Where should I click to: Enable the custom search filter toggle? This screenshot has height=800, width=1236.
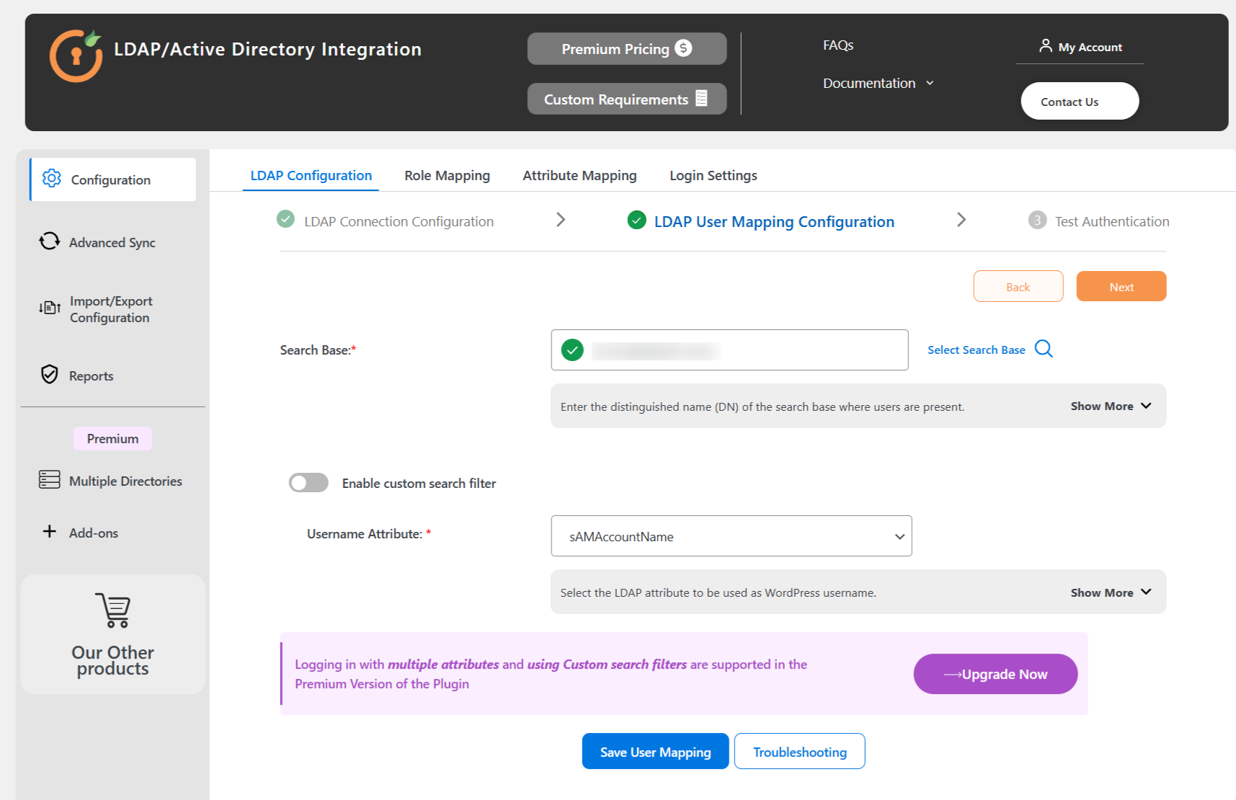[308, 483]
